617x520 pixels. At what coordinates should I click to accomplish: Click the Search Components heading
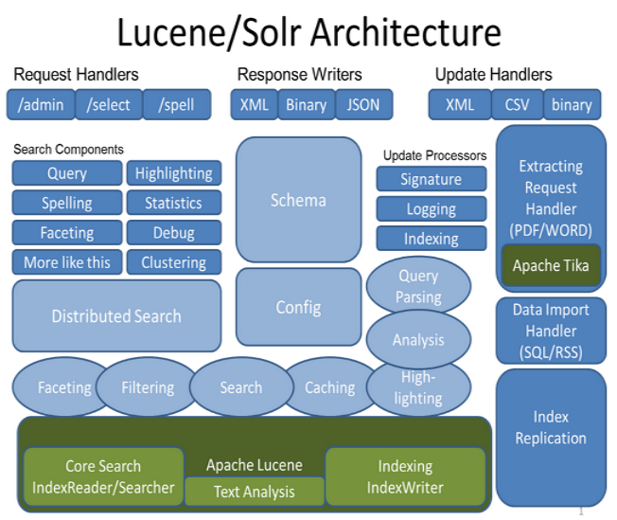tap(68, 150)
